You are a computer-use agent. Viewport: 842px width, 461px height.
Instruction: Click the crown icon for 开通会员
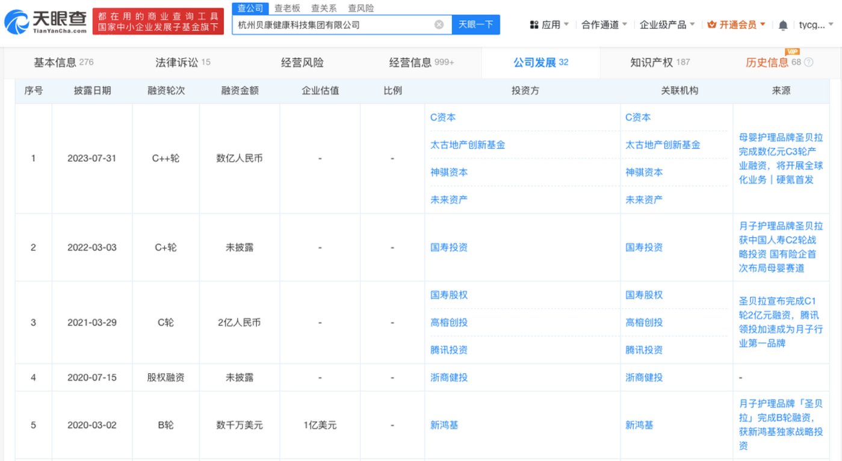coord(712,25)
